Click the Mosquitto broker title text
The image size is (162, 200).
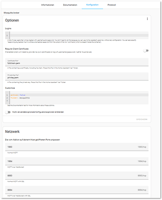(x=12, y=13)
